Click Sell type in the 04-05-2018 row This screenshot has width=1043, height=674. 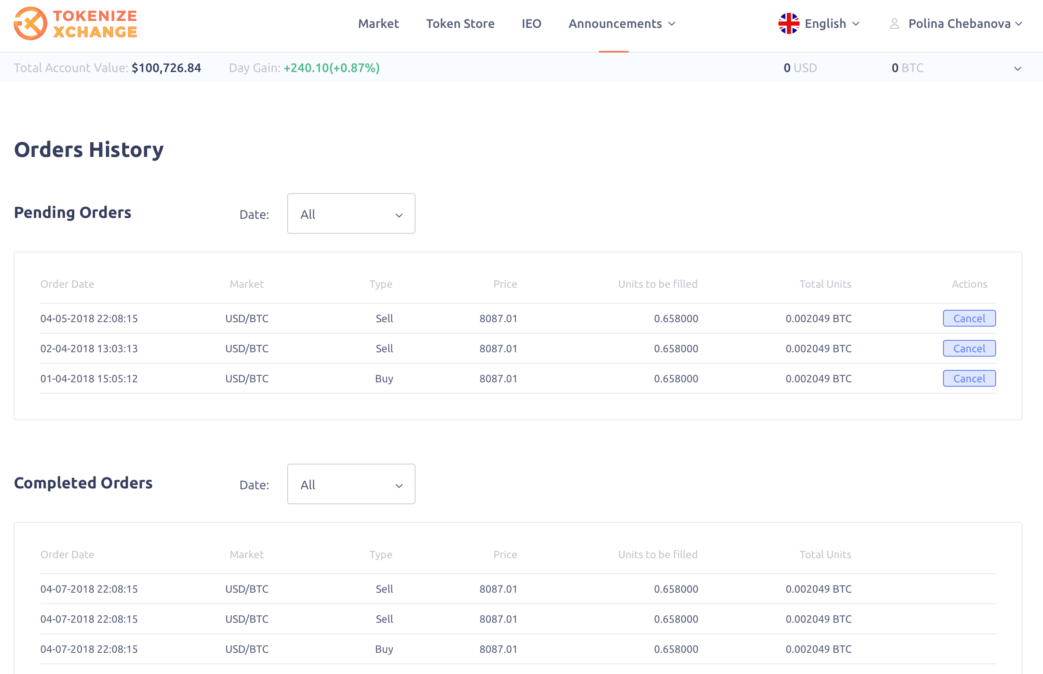click(x=384, y=318)
